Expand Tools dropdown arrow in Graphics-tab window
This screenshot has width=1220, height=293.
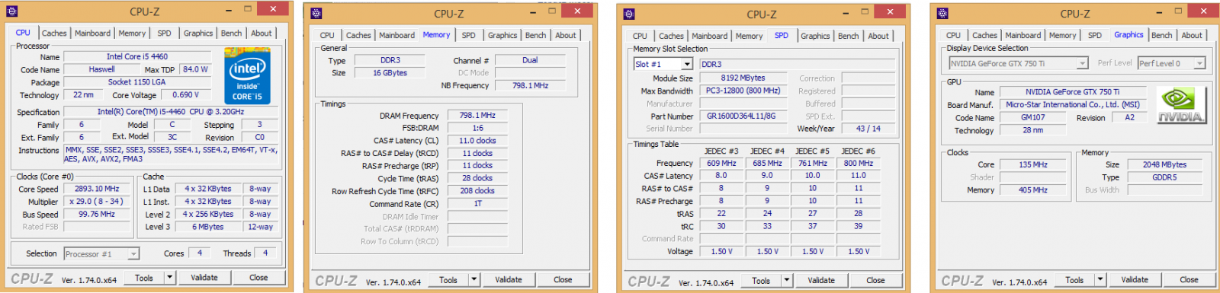coord(1100,279)
